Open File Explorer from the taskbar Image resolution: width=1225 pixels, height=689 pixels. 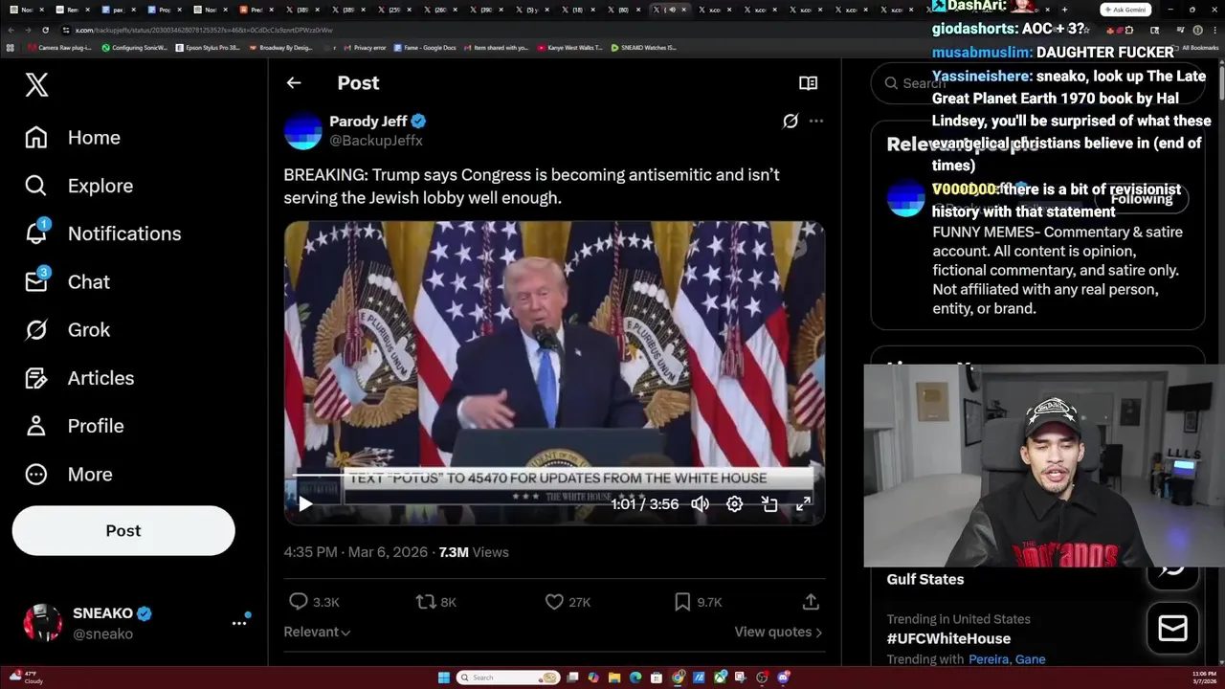[x=614, y=678]
